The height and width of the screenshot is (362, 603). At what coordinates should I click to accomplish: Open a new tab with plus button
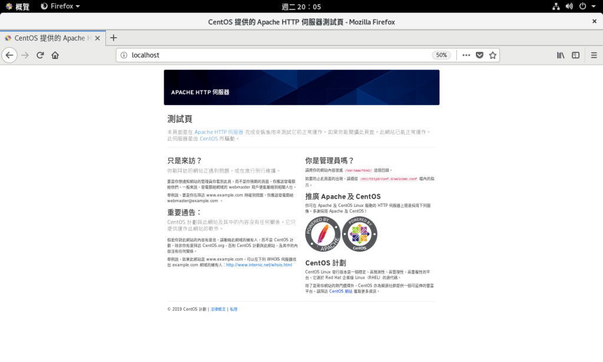coord(113,38)
